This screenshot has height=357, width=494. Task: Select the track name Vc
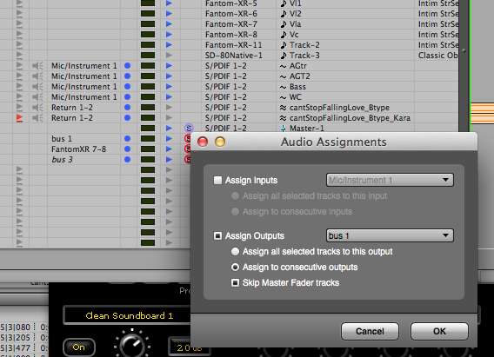pyautogui.click(x=294, y=34)
